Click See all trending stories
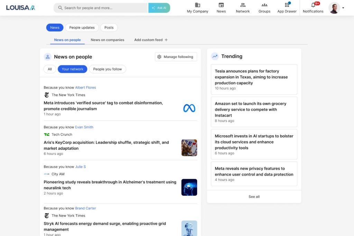The height and width of the screenshot is (236, 354). pyautogui.click(x=254, y=197)
